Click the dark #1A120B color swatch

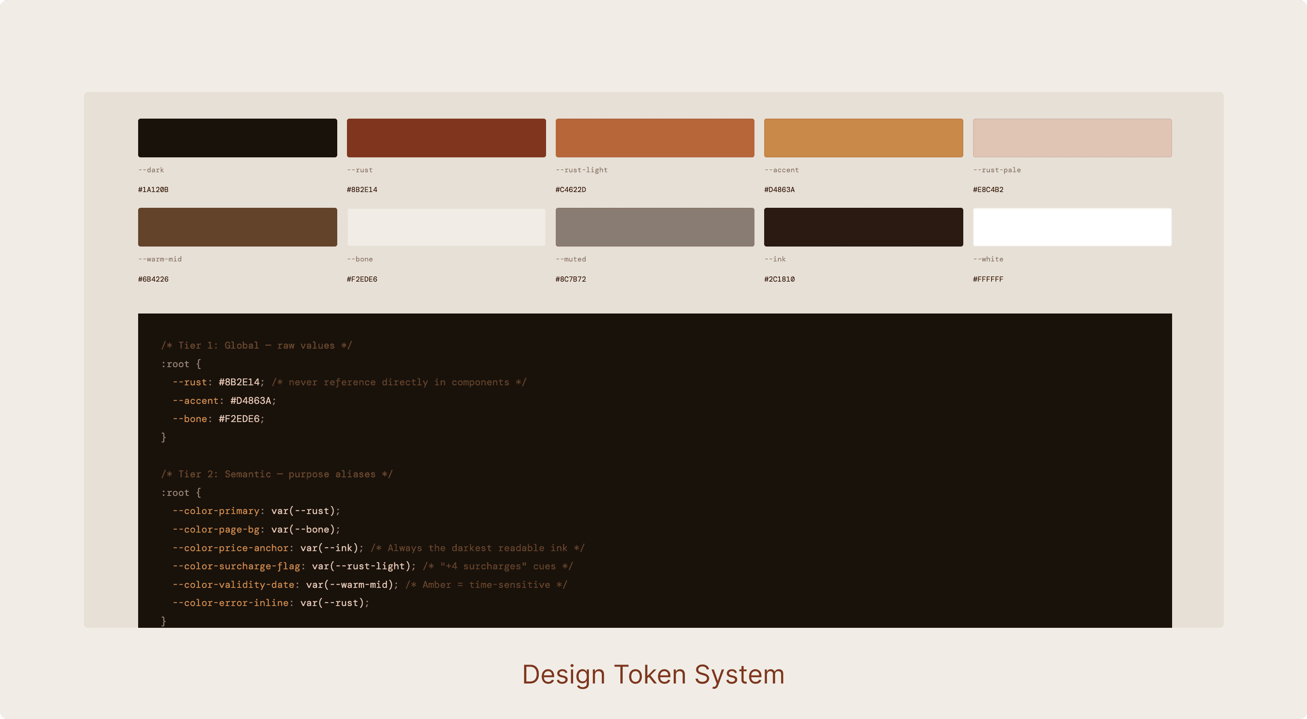click(237, 138)
